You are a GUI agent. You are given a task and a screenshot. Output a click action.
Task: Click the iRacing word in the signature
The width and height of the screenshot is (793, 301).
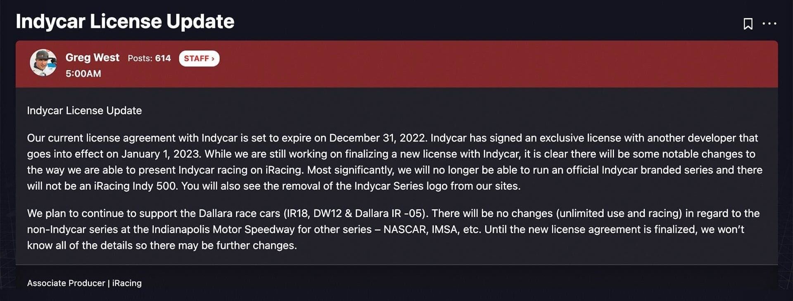127,283
